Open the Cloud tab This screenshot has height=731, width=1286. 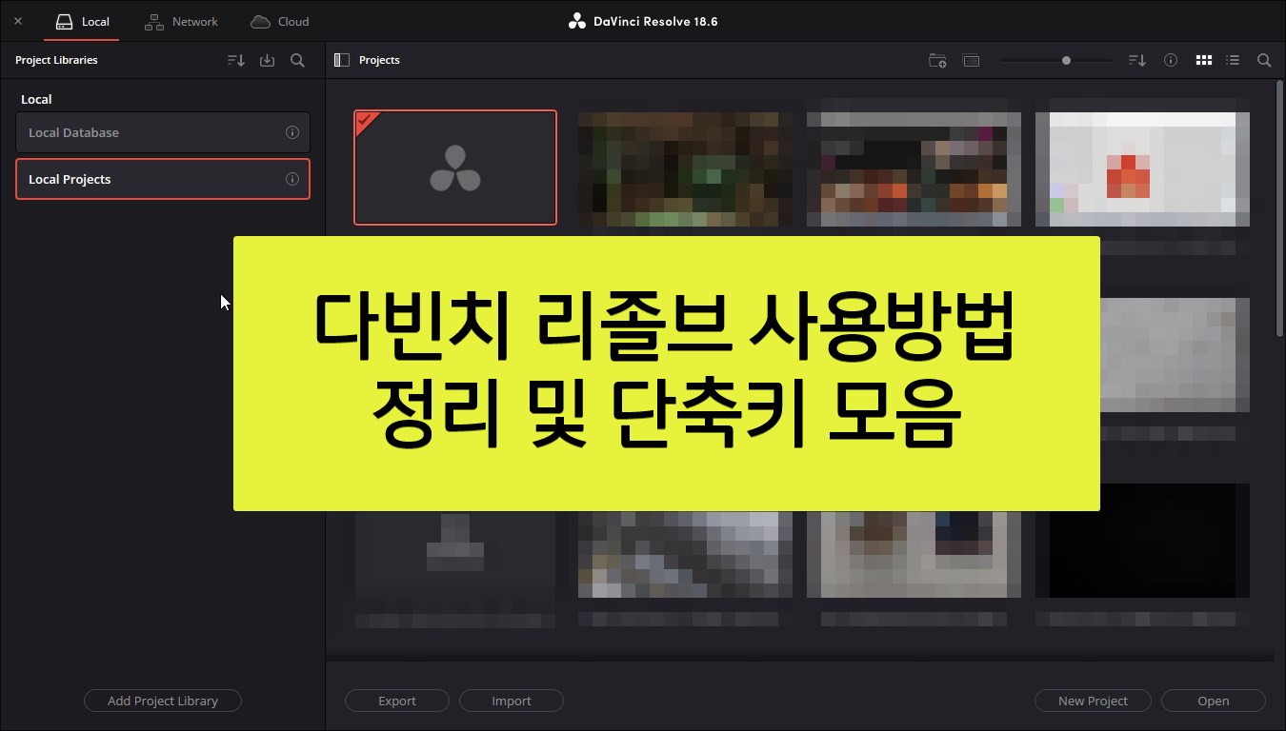279,21
